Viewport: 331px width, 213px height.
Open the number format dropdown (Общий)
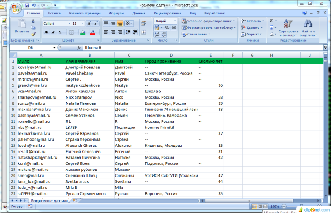coord(176,21)
